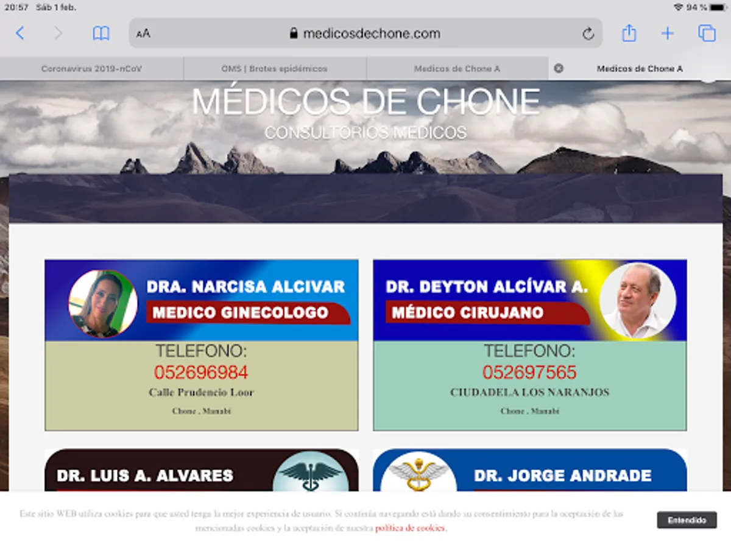
Task: Switch to OMS Brotes epidémicos tab
Action: point(274,69)
